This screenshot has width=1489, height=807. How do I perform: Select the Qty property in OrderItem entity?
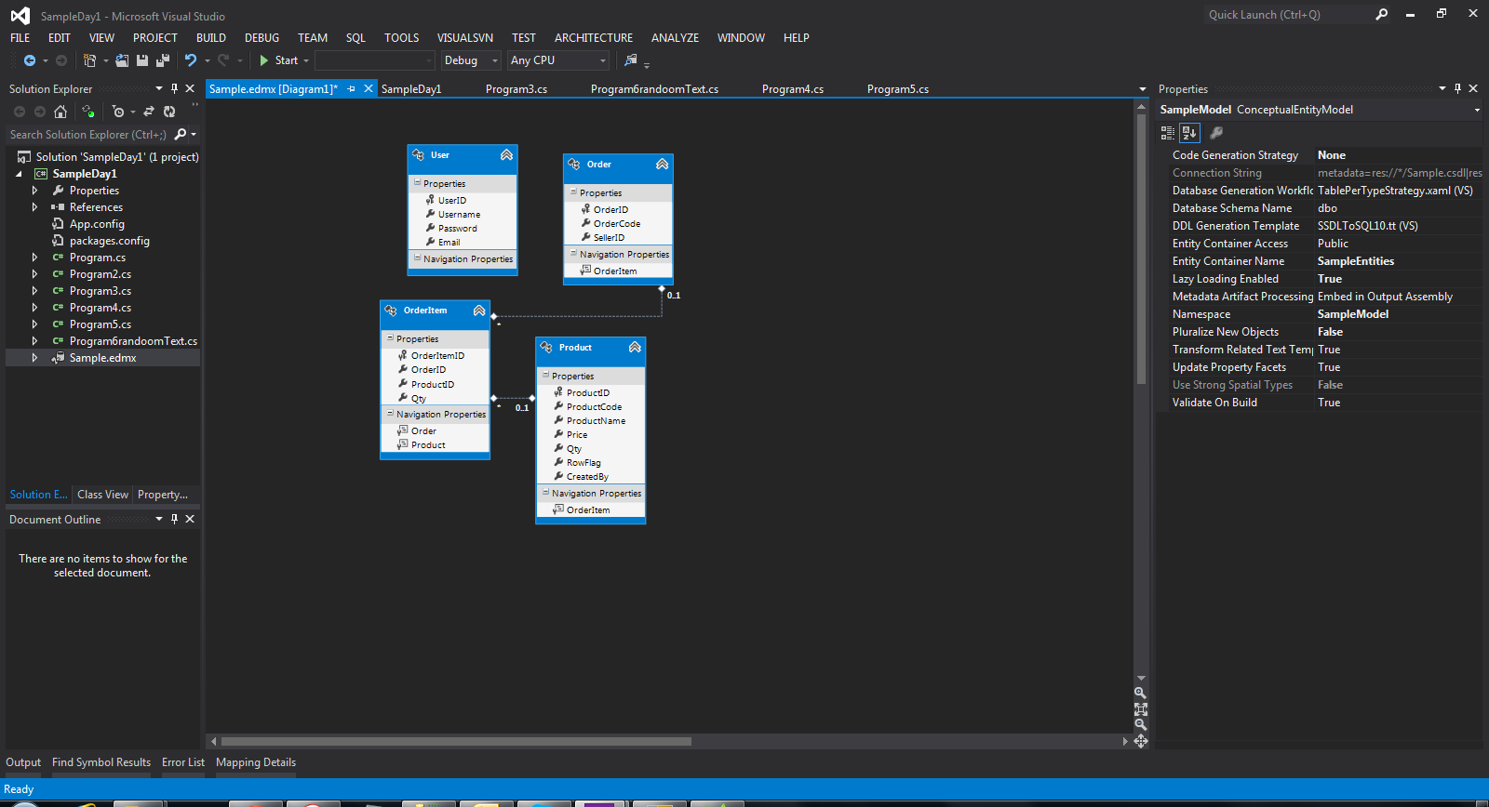419,399
